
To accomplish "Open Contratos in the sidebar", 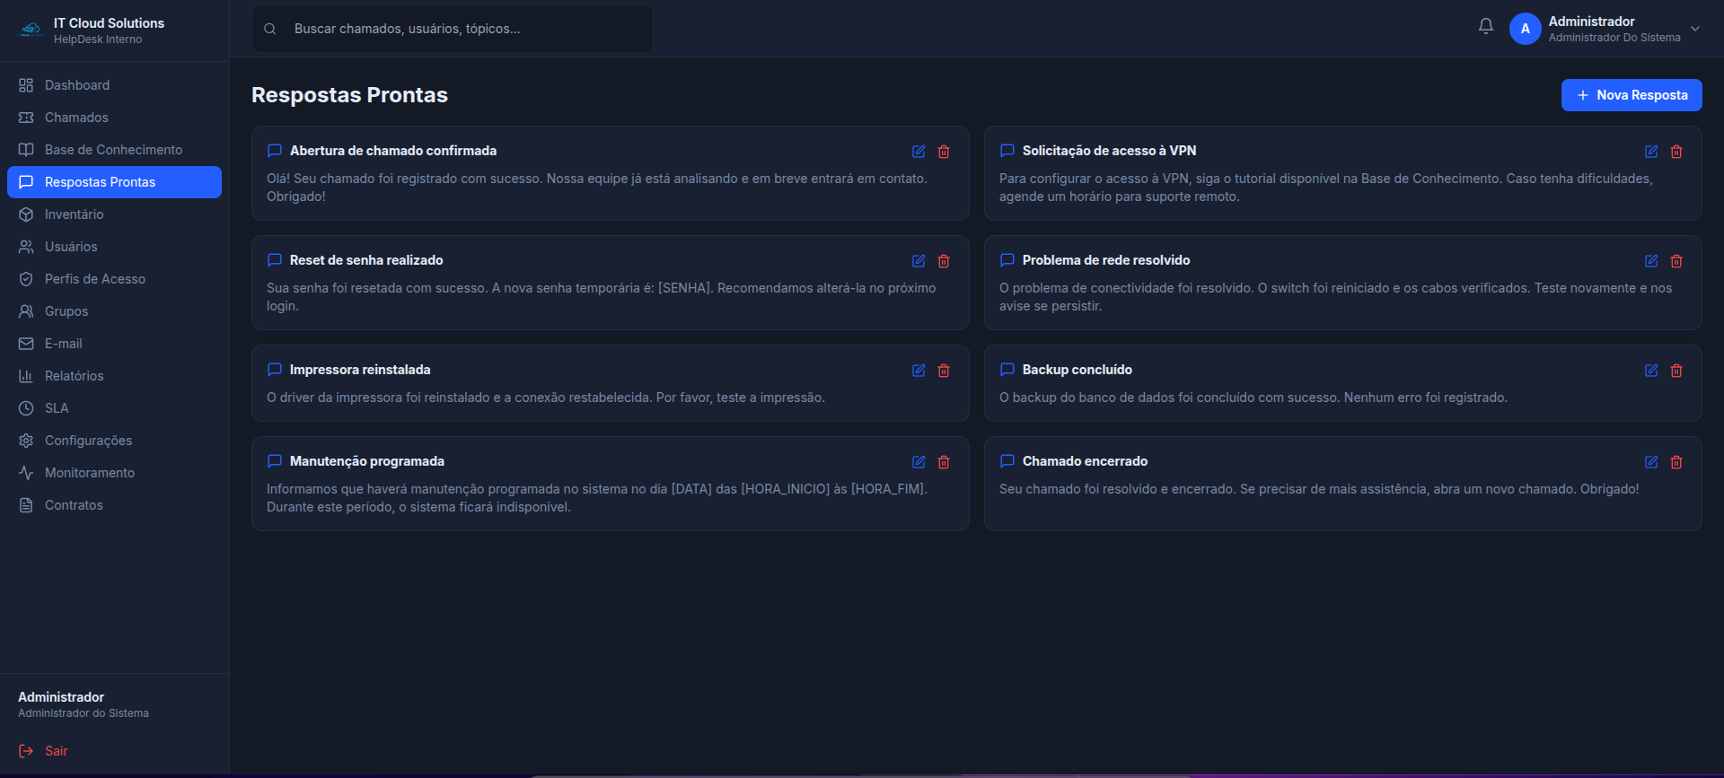I will [x=114, y=505].
